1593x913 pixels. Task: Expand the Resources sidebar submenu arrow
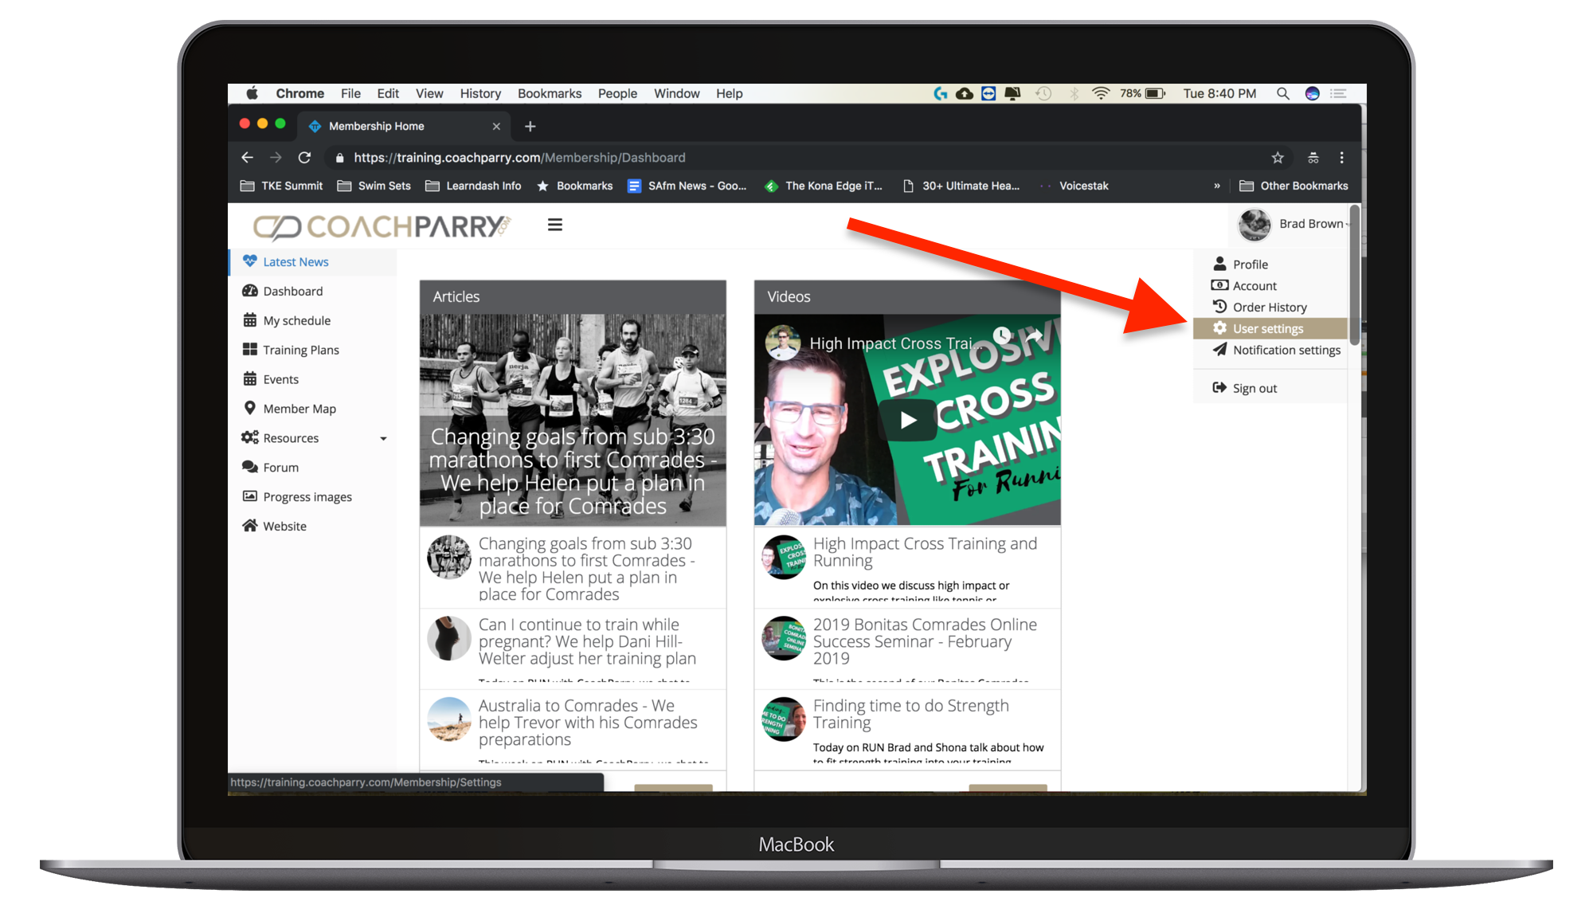click(383, 439)
